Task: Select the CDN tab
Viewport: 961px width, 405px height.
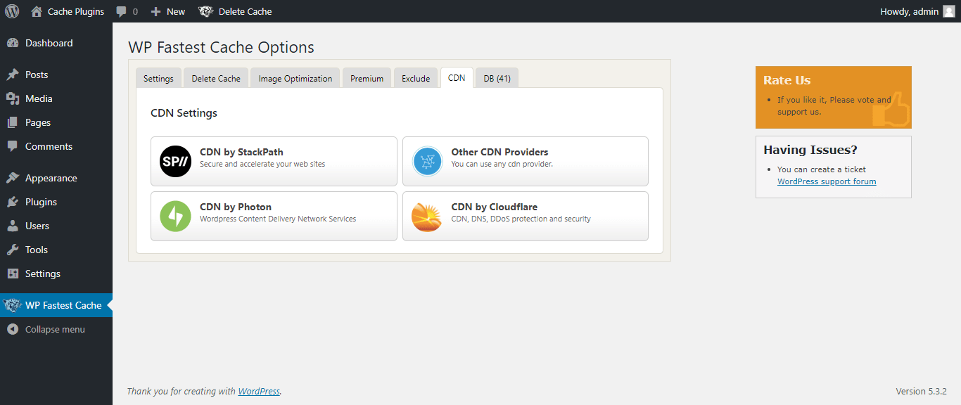Action: coord(457,77)
